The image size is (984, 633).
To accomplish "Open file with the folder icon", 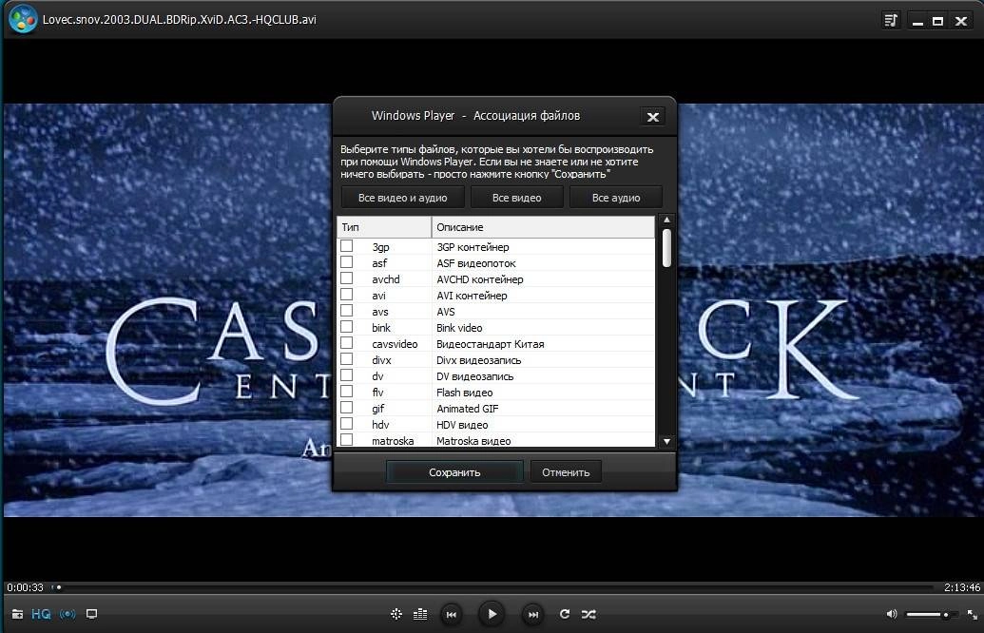I will click(17, 614).
